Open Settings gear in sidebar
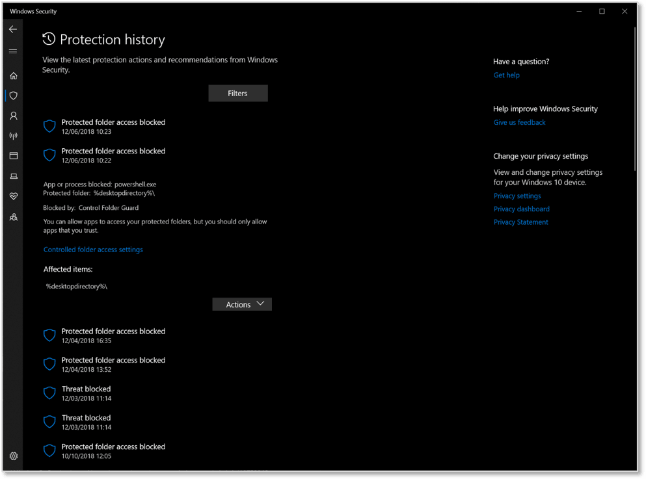646x479 pixels. (13, 456)
